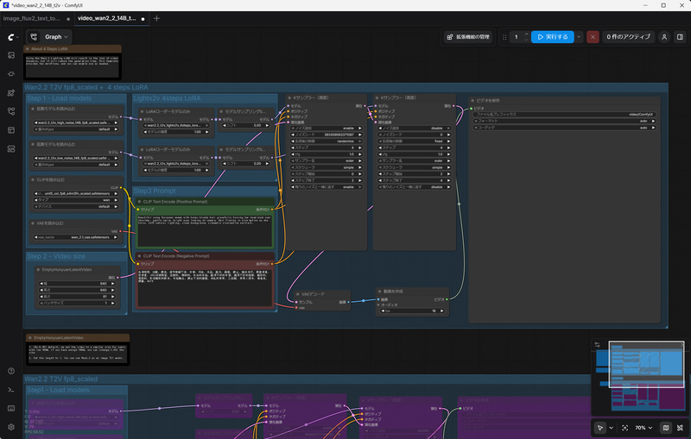
Task: Click fit view icon in bottom toolbar
Action: (624, 427)
